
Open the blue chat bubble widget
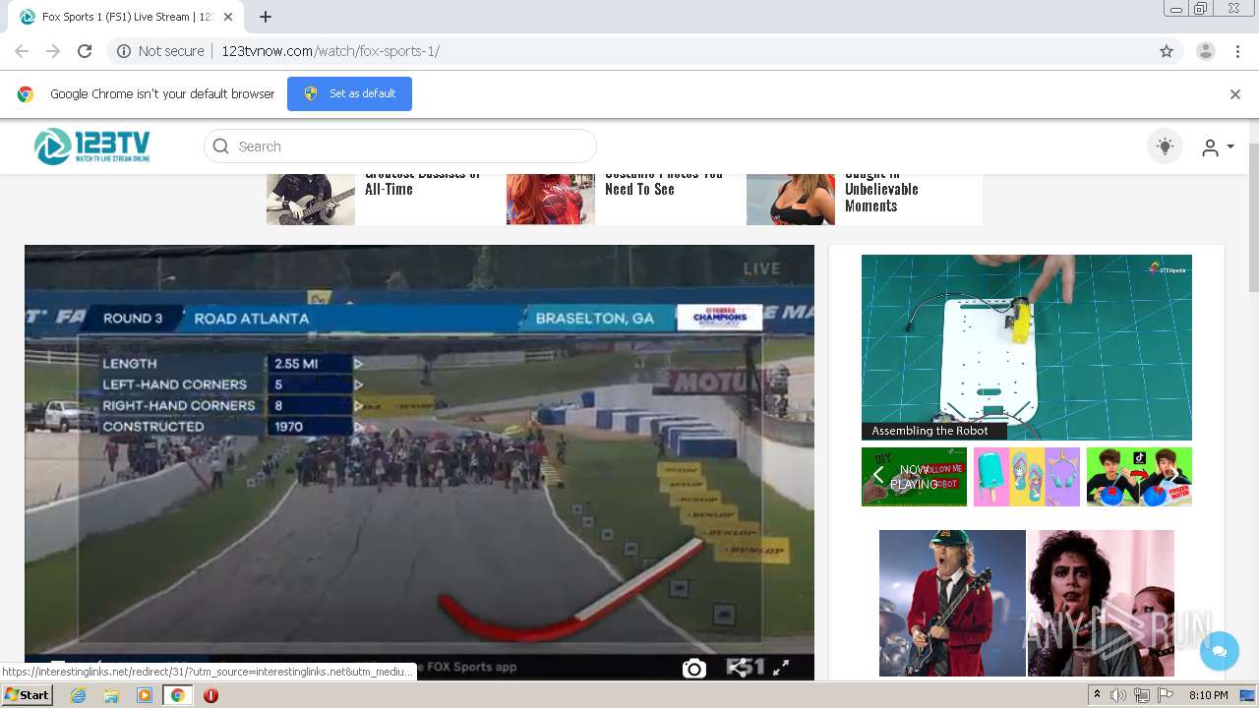(1220, 651)
